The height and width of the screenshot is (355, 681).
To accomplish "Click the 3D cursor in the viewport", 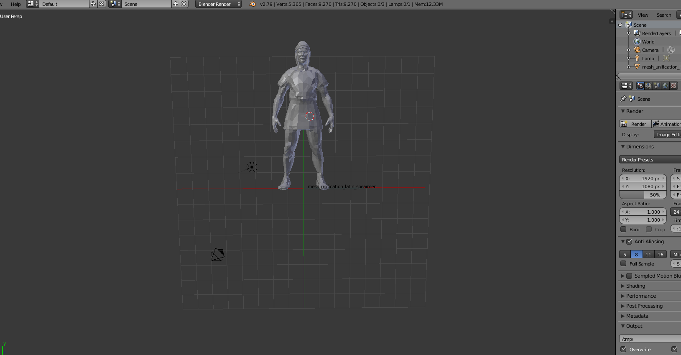I will pyautogui.click(x=309, y=116).
